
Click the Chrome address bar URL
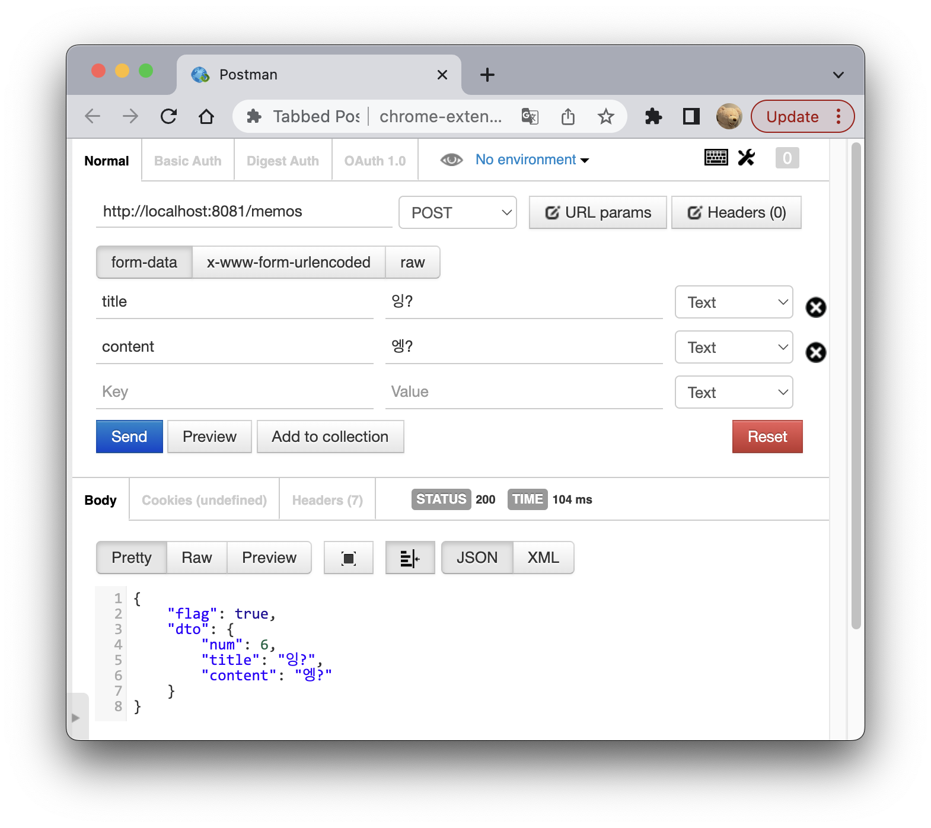pyautogui.click(x=441, y=116)
